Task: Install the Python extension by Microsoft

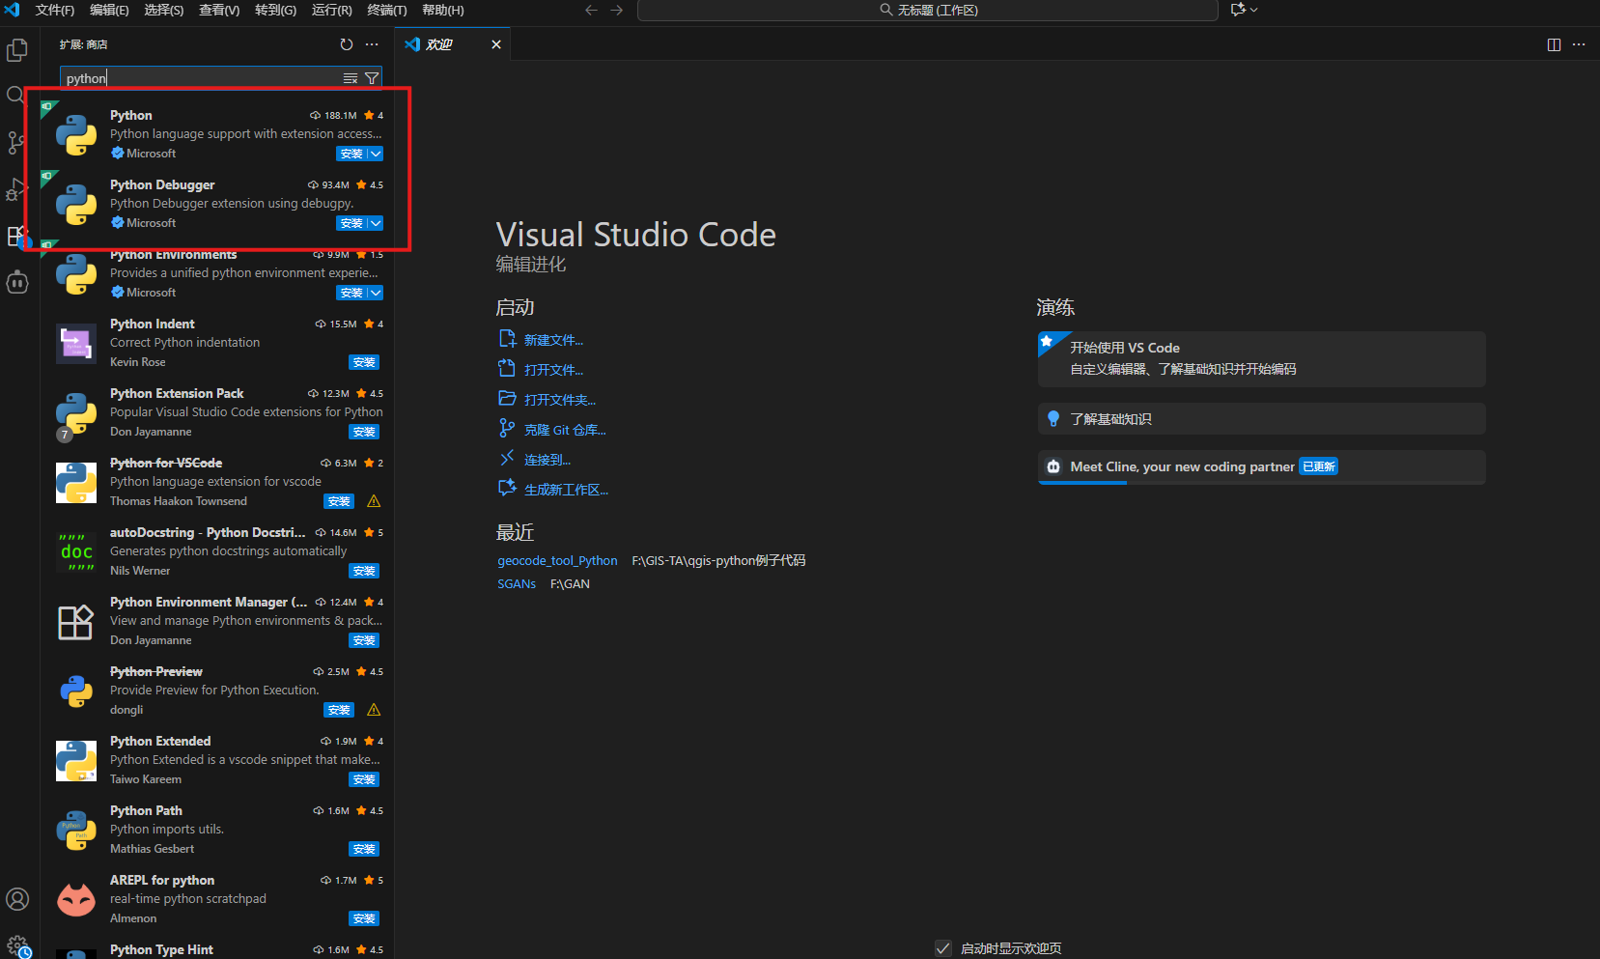Action: click(351, 154)
